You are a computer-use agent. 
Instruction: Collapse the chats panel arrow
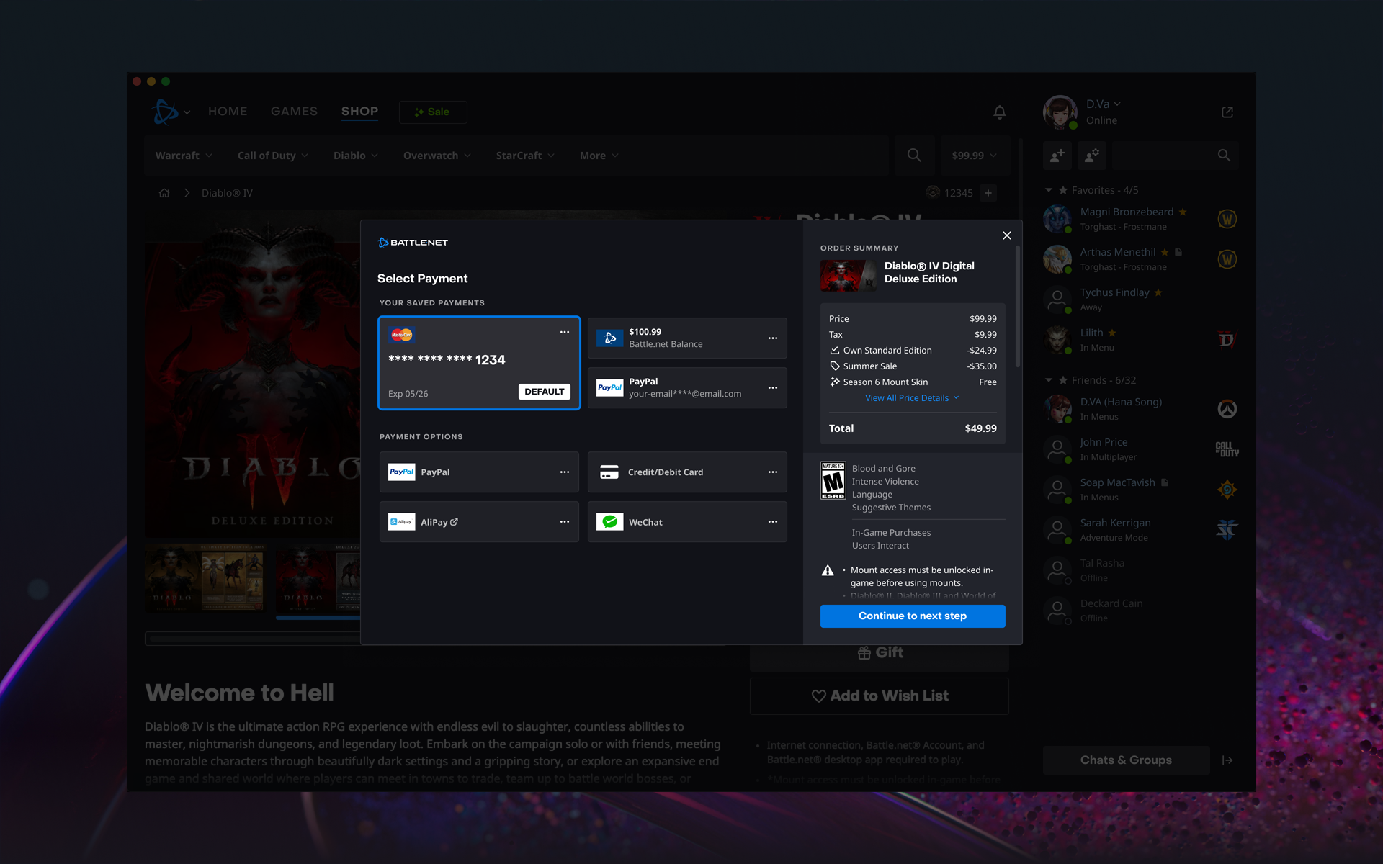[1227, 760]
